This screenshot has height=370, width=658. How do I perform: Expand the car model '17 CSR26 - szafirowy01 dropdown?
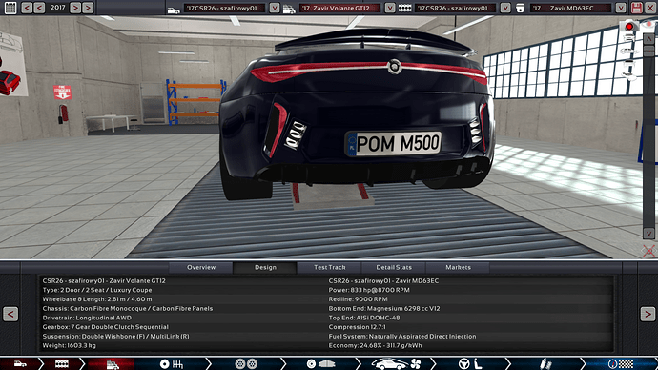click(x=275, y=8)
